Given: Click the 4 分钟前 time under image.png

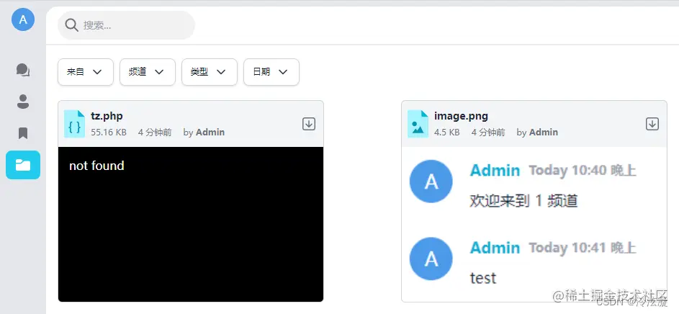Looking at the screenshot, I should [x=488, y=133].
